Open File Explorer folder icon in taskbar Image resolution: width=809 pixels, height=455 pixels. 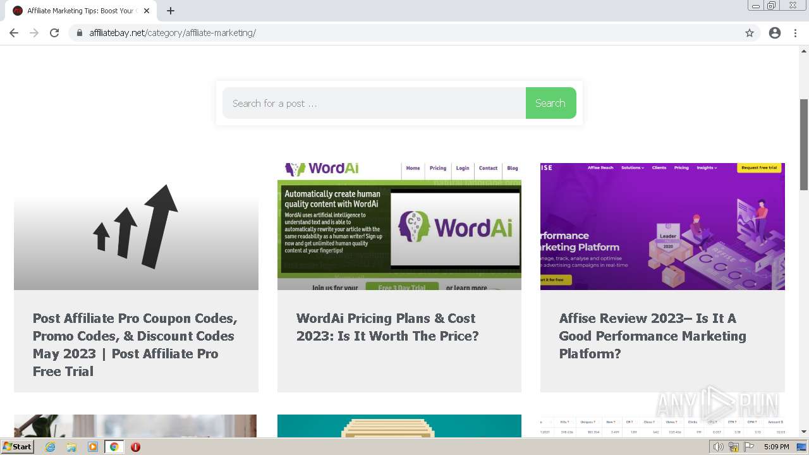point(71,447)
